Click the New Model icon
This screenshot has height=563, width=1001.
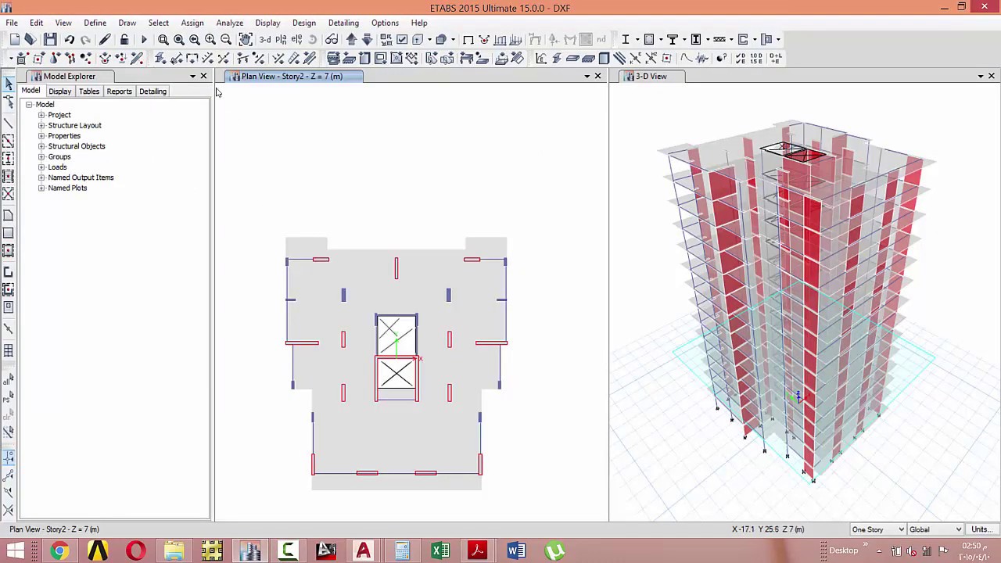(15, 39)
